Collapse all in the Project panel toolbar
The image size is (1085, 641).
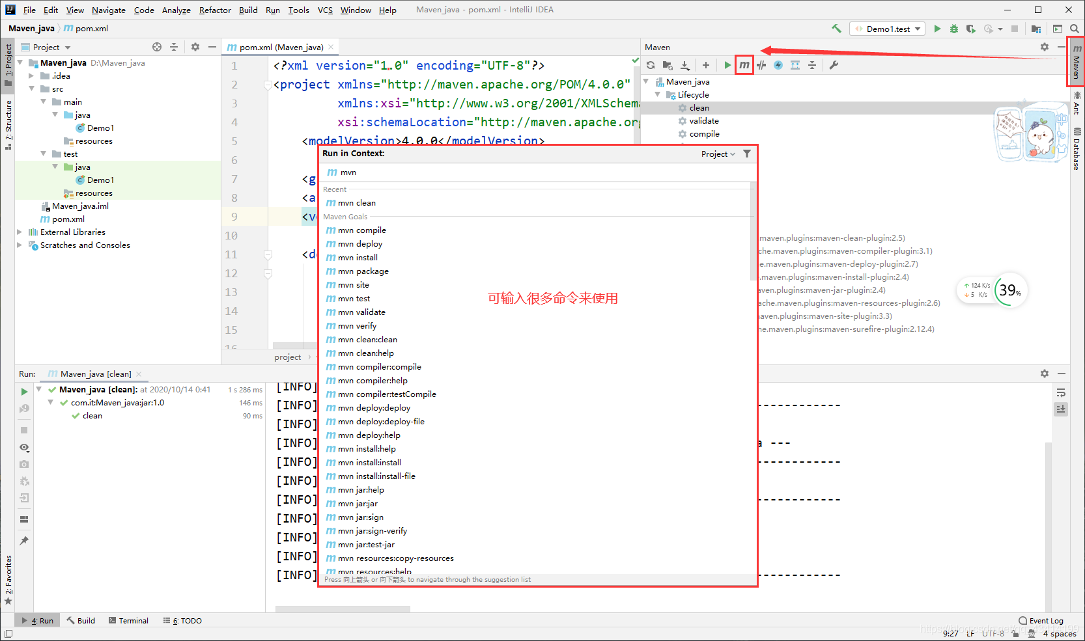click(x=174, y=47)
